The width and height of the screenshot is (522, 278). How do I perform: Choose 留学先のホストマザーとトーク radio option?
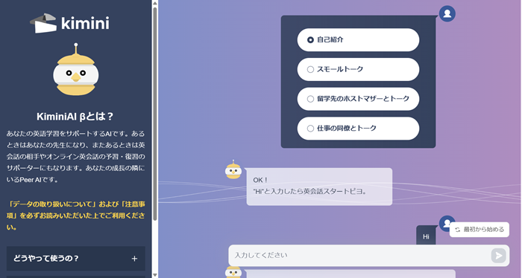click(x=358, y=99)
